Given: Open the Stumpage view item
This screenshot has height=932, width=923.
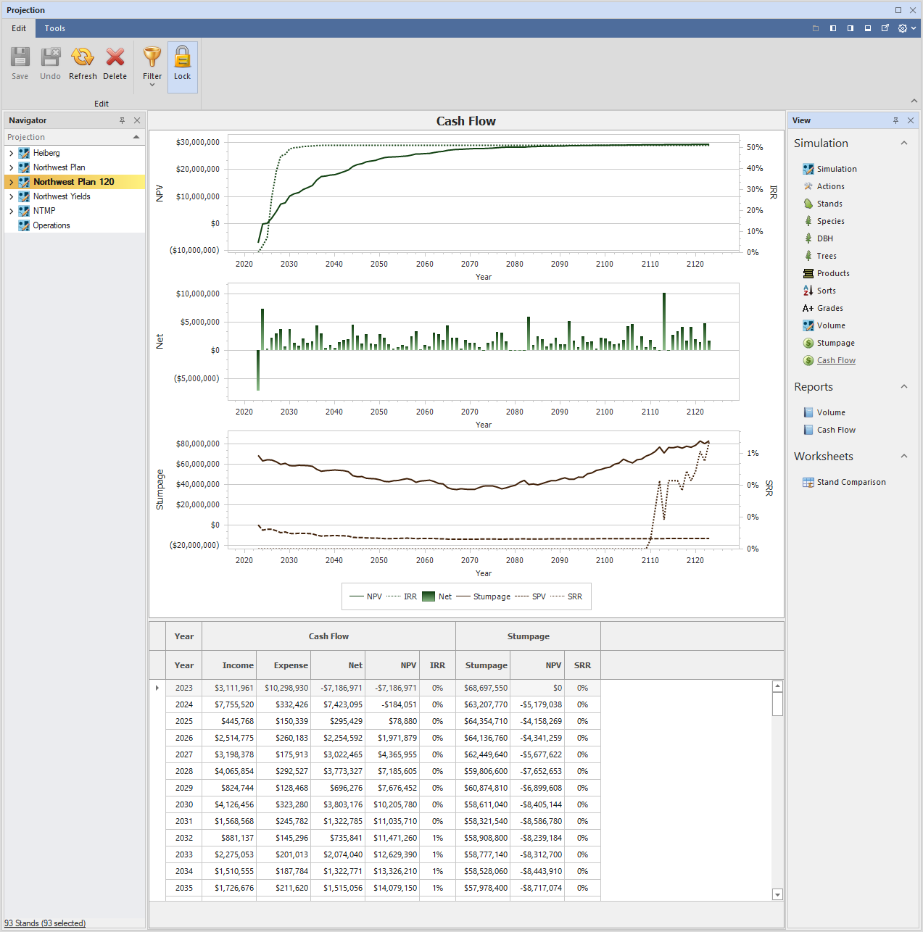Looking at the screenshot, I should pos(835,343).
